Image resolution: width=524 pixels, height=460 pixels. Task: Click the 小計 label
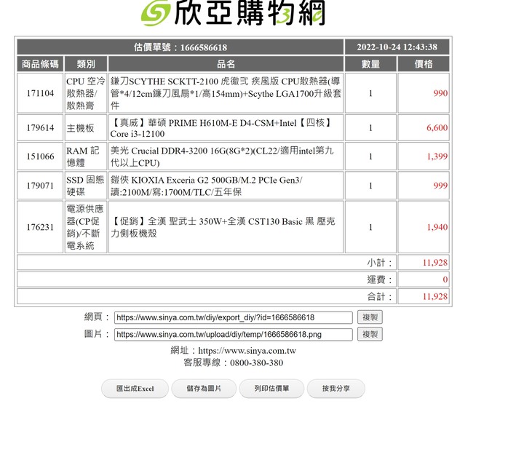[x=379, y=263]
